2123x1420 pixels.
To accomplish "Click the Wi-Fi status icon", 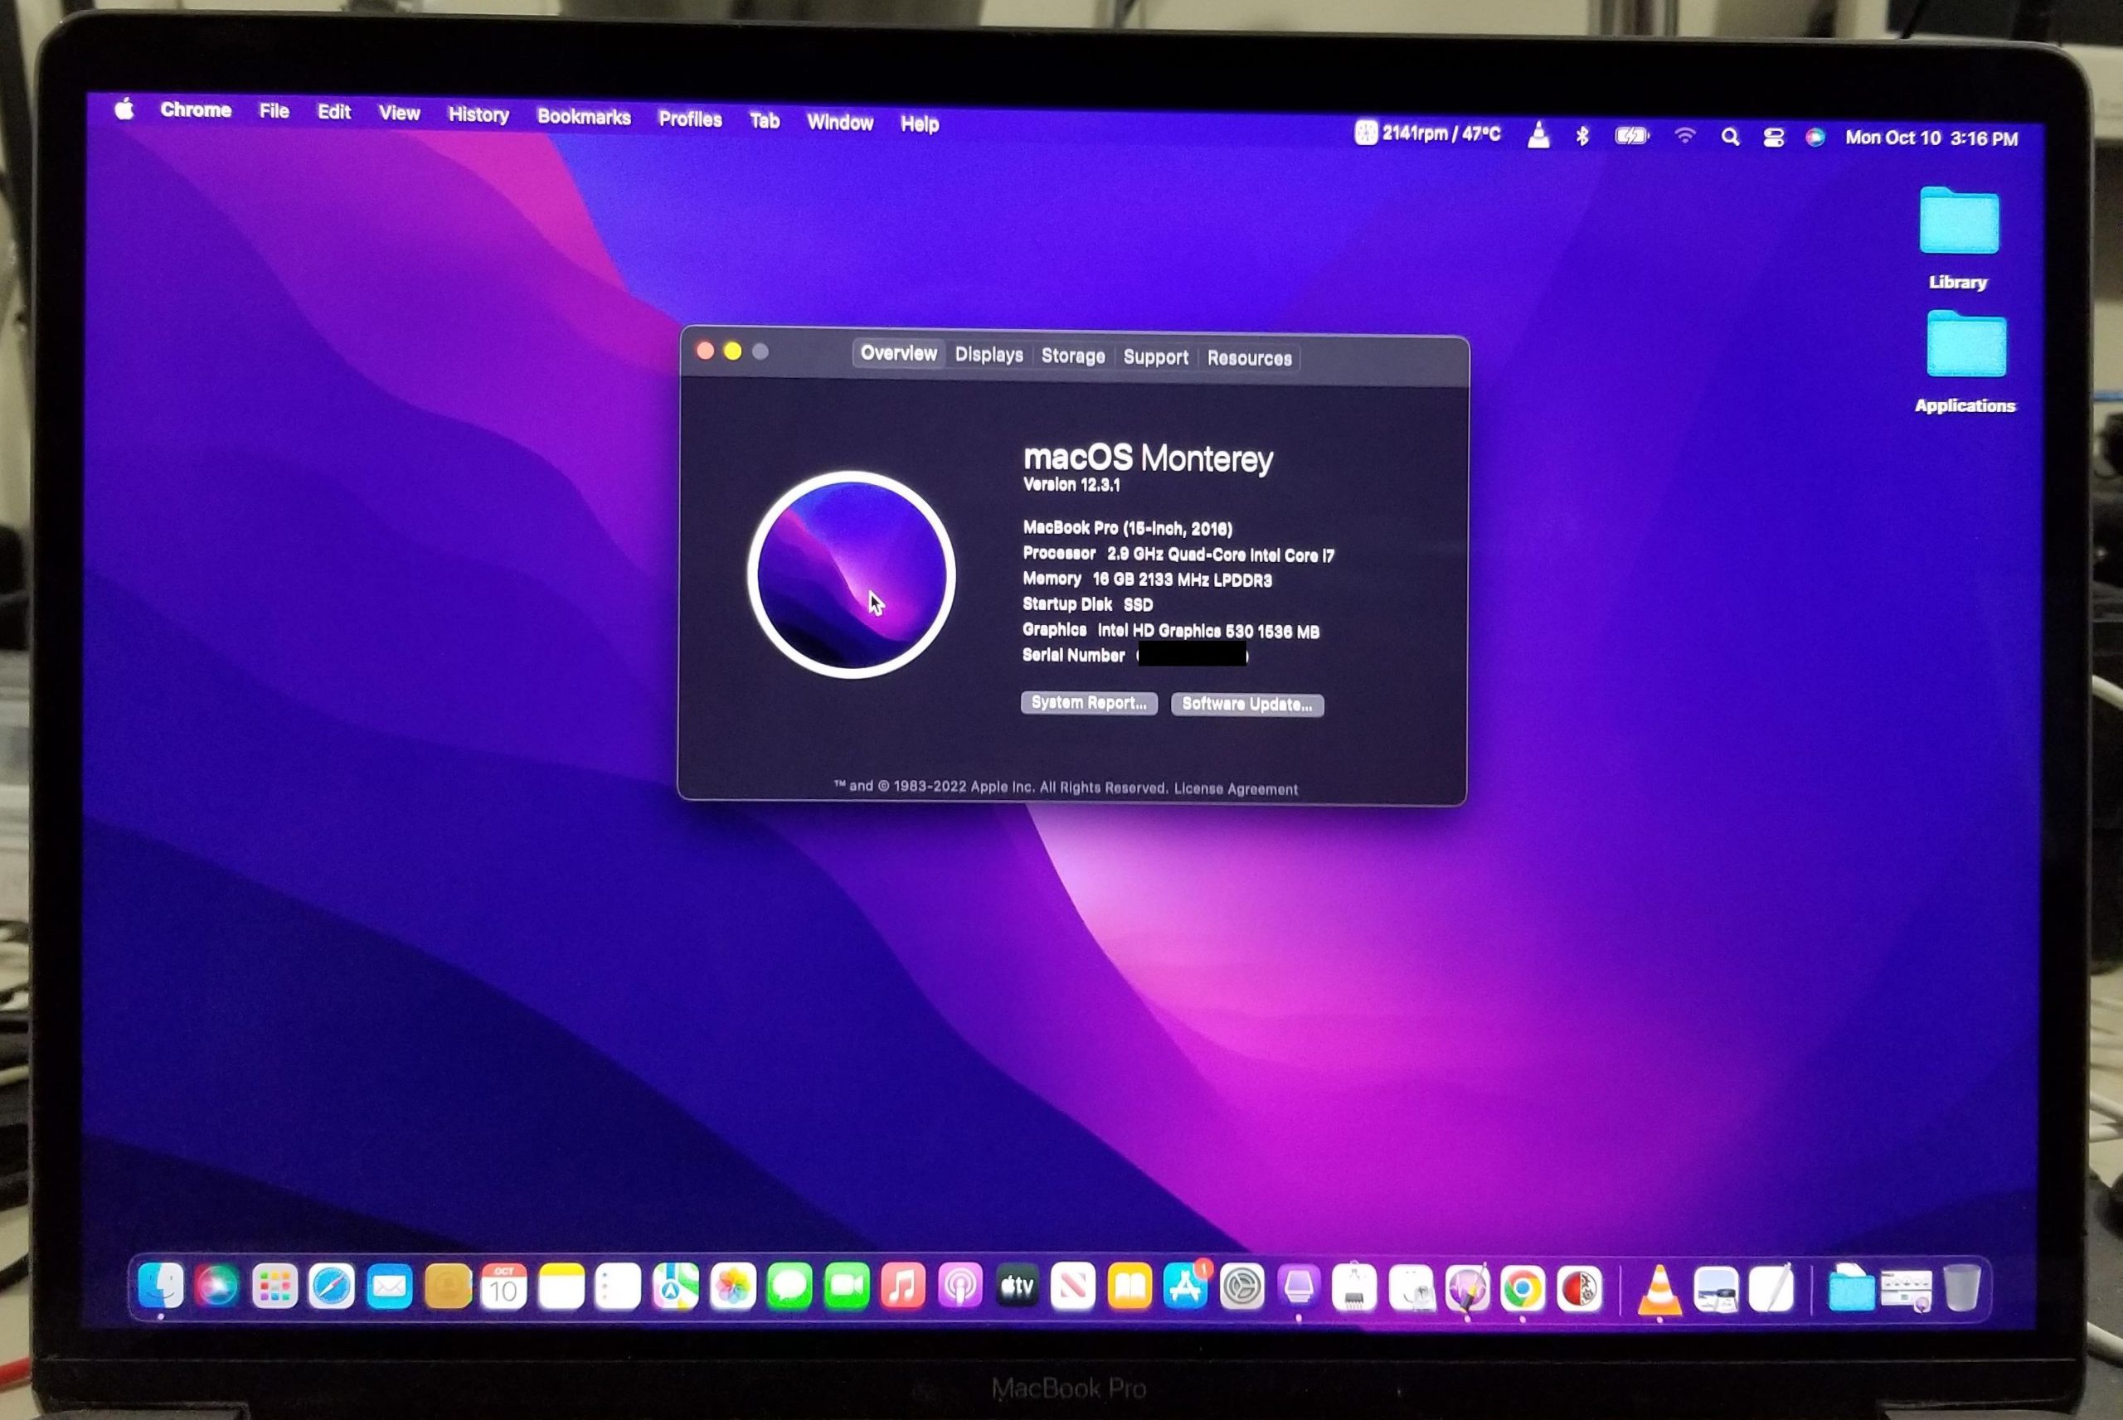I will point(1684,136).
